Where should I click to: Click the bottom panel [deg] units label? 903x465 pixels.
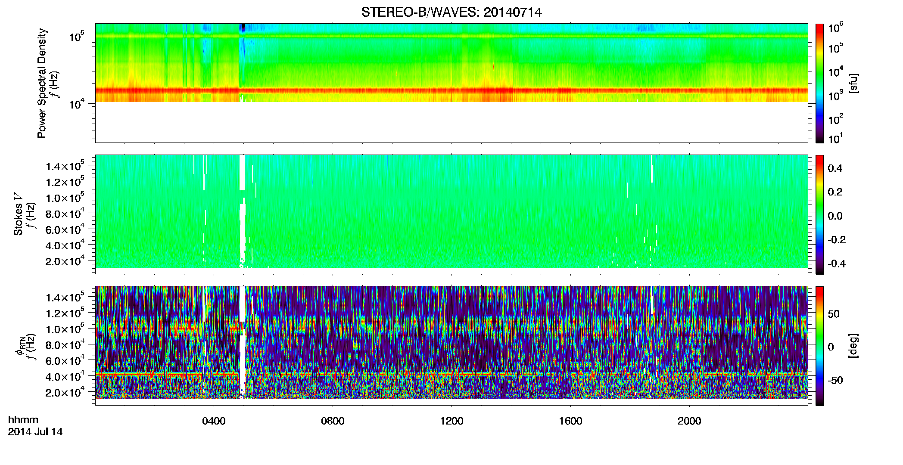[x=853, y=346]
